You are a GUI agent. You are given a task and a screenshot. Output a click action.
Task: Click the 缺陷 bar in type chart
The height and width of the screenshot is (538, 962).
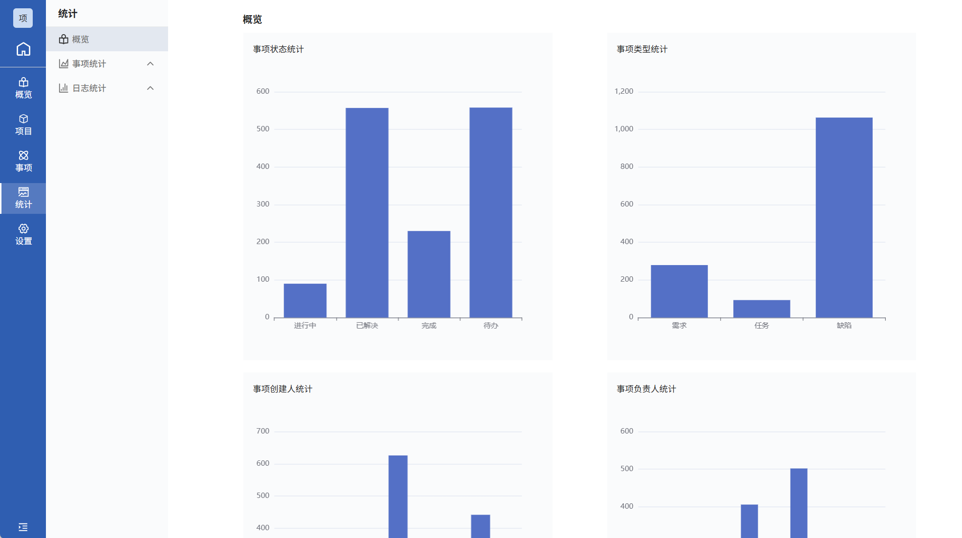click(x=844, y=217)
